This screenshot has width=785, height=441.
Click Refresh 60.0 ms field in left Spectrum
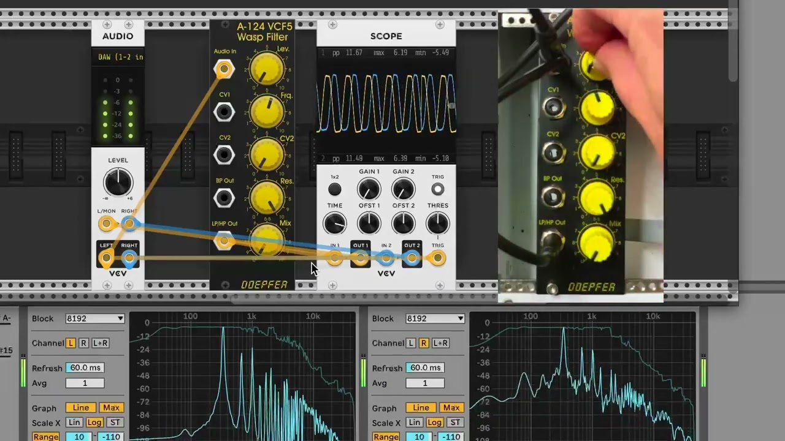(x=85, y=367)
